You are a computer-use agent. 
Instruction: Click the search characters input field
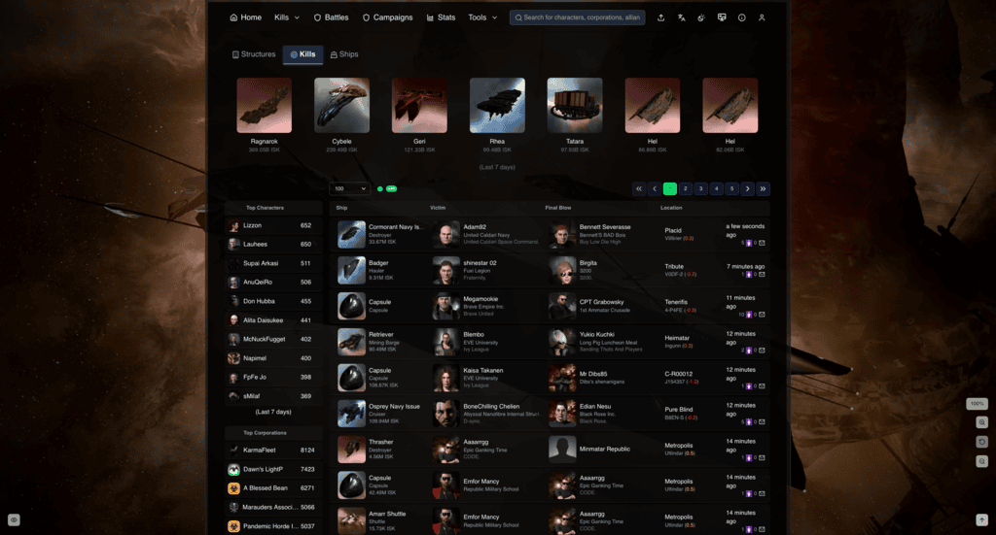(x=578, y=17)
